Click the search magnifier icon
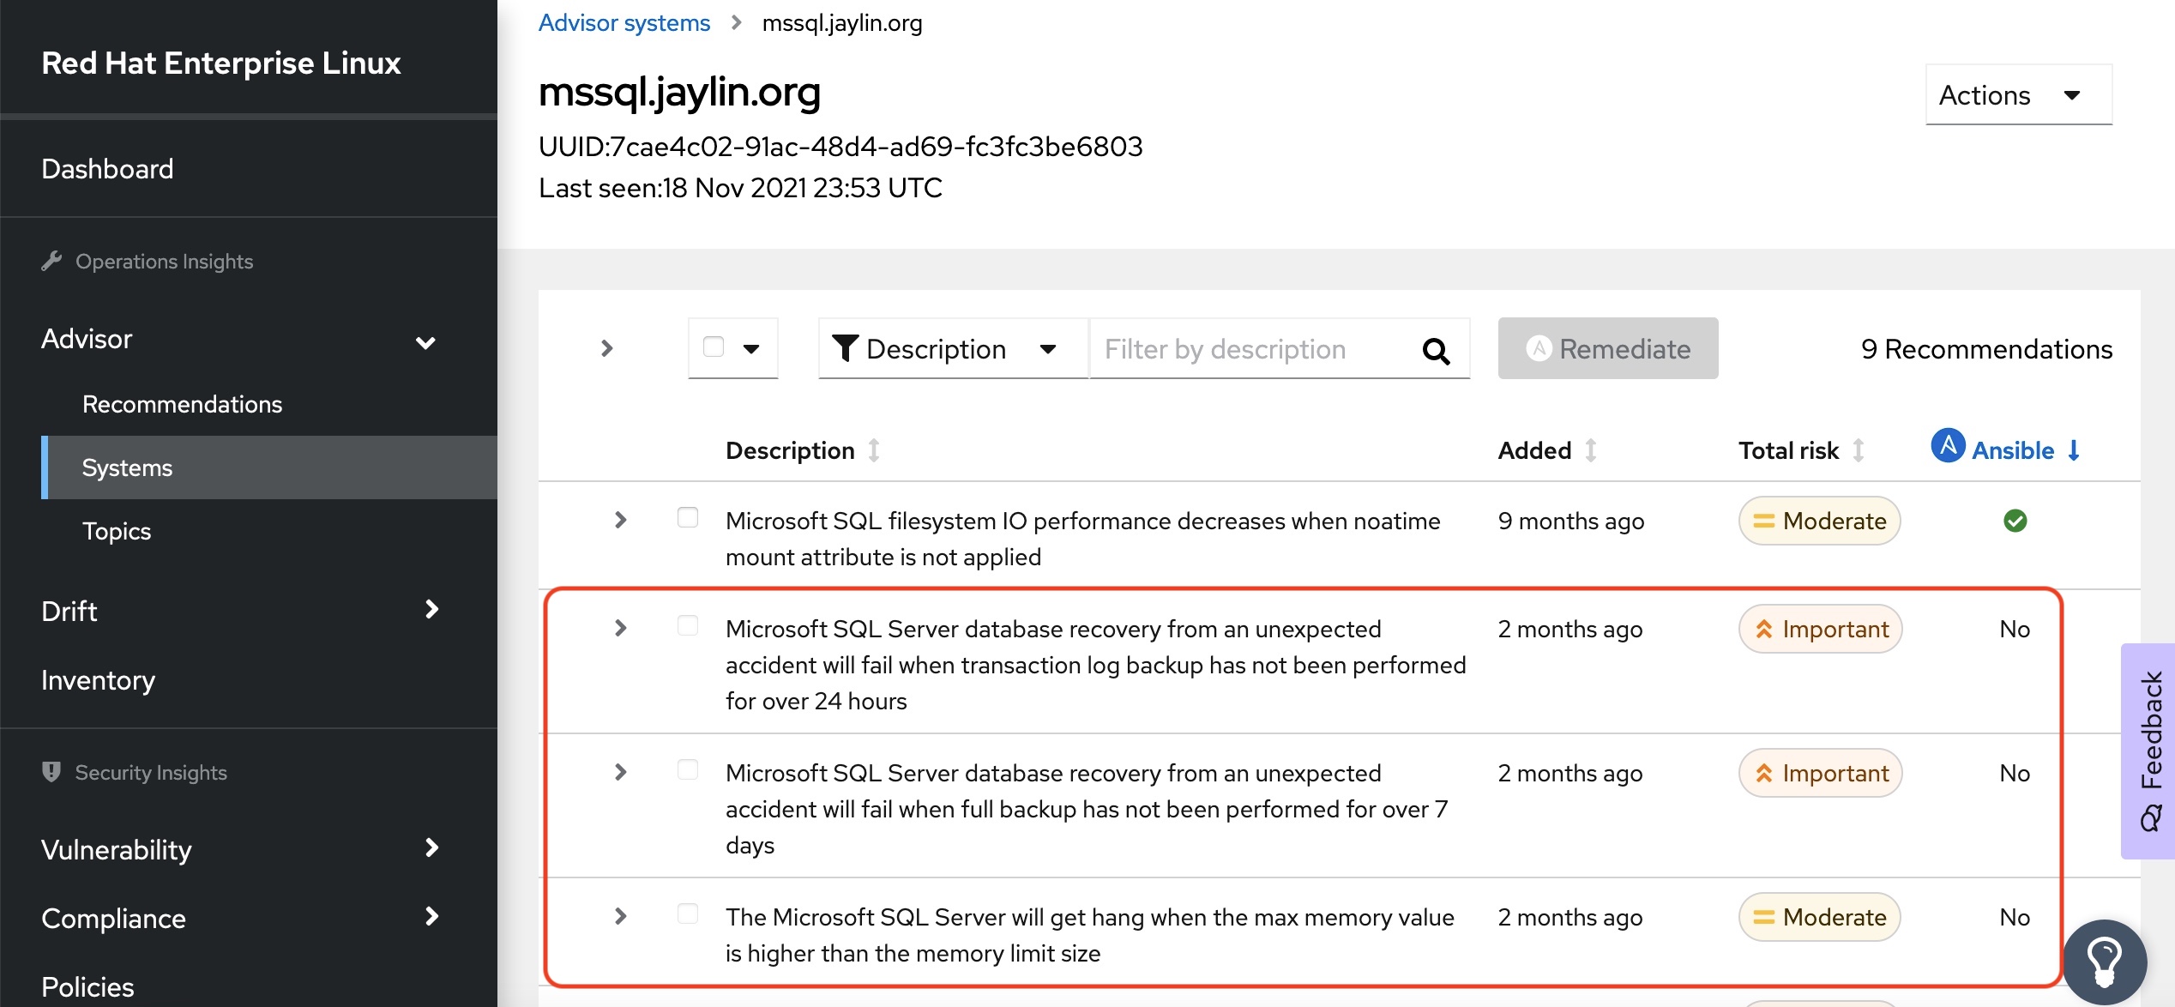The width and height of the screenshot is (2175, 1007). 1436,350
